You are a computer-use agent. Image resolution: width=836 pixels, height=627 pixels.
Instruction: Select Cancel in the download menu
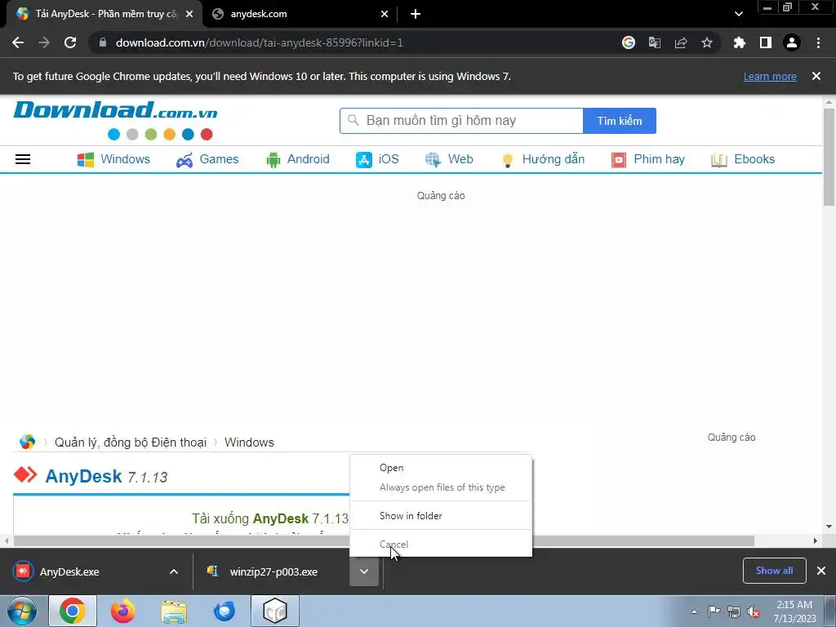(441, 545)
